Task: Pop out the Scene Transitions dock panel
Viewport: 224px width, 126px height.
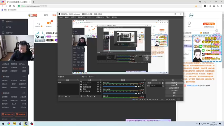Action: point(163,80)
